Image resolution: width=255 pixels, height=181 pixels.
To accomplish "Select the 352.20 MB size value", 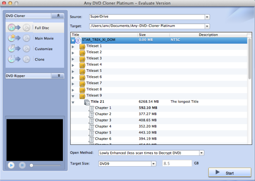I will pos(147,126).
